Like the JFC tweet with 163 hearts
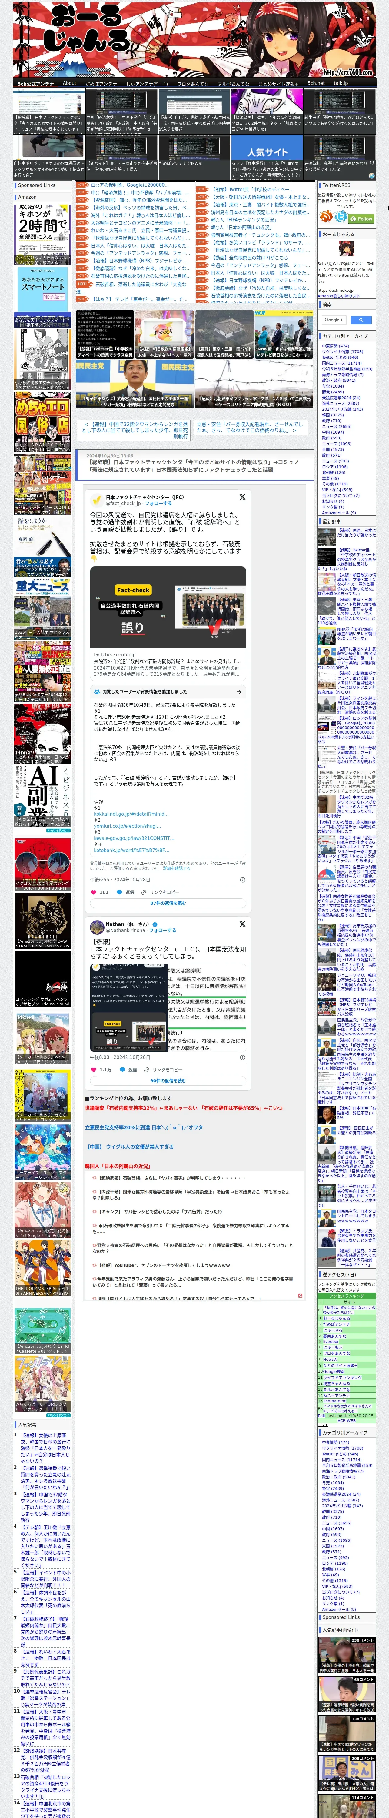Viewport: 389px width, 1818px height. [x=94, y=892]
